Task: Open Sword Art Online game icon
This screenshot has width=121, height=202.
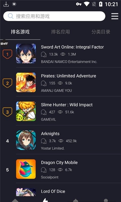Action: click(x=26, y=53)
